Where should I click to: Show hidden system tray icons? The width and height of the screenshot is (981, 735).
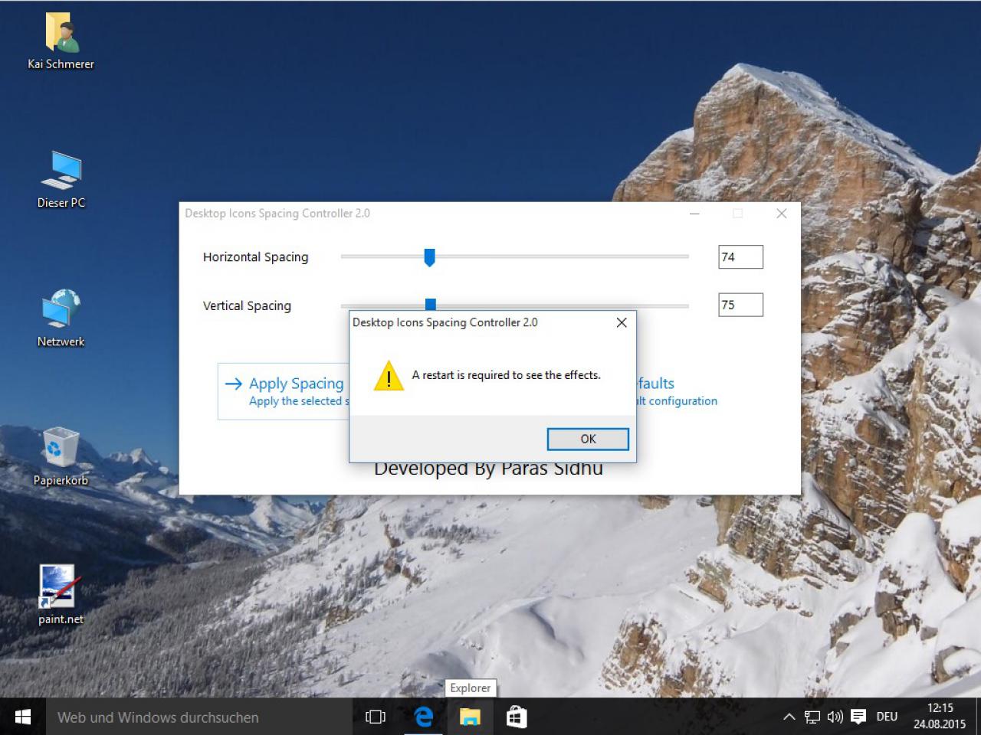789,717
